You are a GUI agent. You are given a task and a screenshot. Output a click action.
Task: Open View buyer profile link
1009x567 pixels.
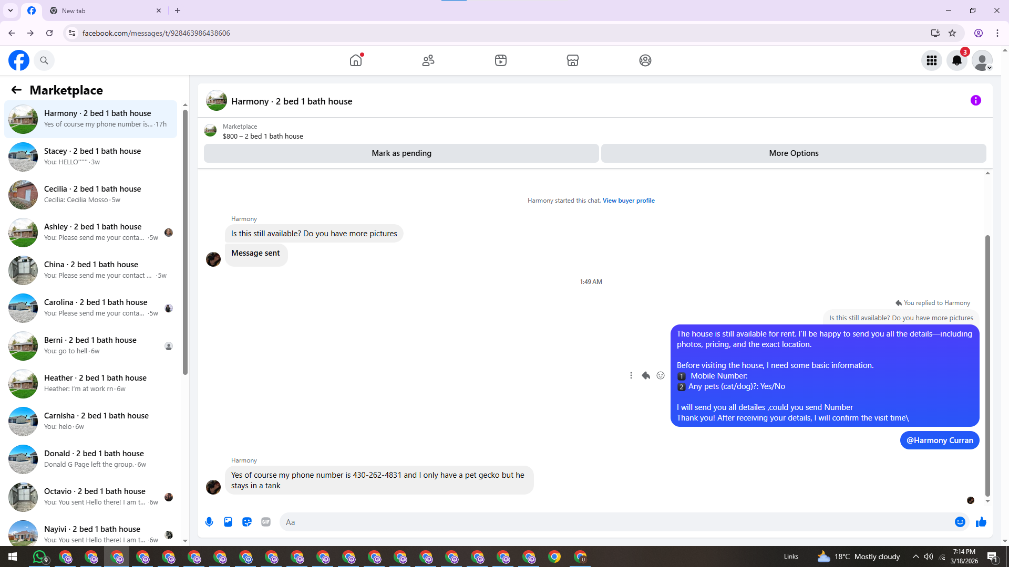(629, 201)
